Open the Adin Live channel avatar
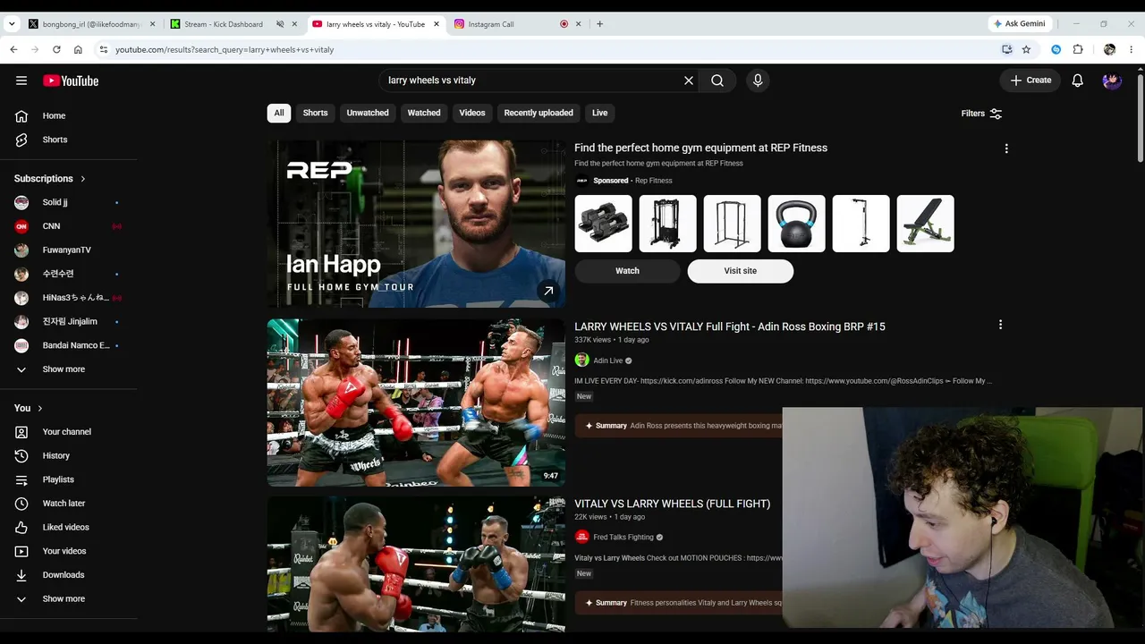Viewport: 1145px width, 644px height. point(581,360)
